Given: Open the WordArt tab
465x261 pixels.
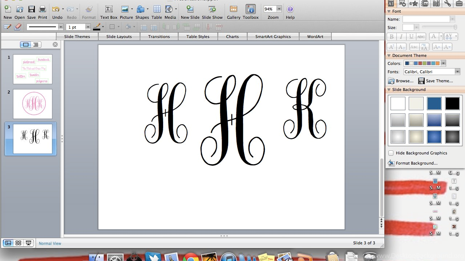Looking at the screenshot, I should [315, 37].
